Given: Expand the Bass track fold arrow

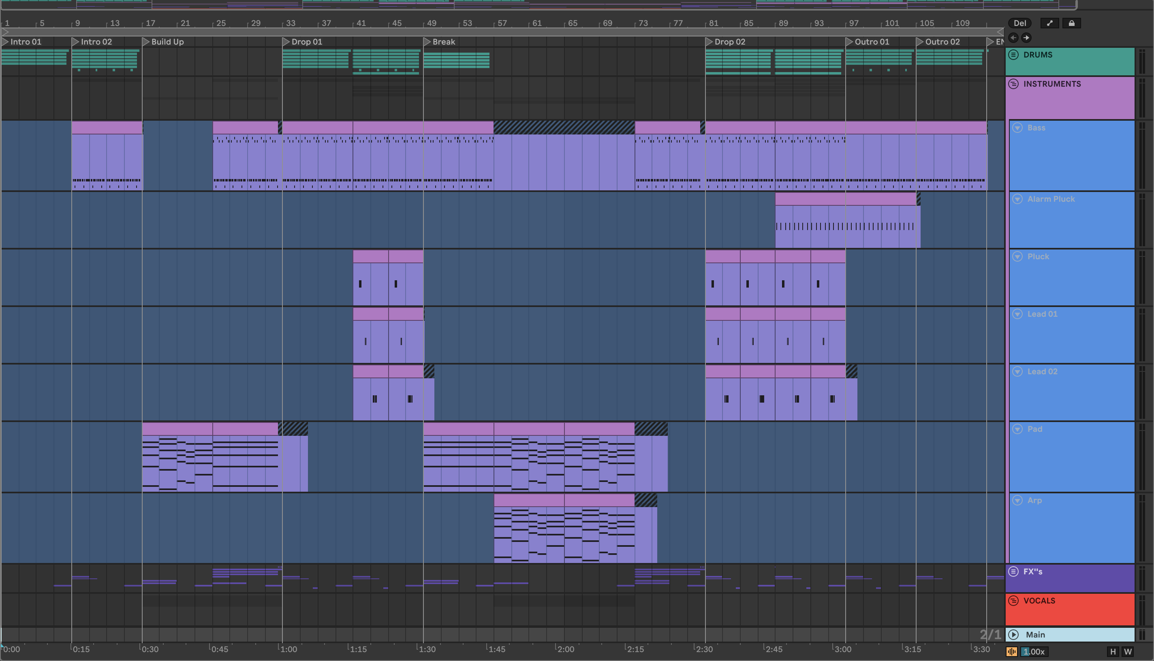Looking at the screenshot, I should coord(1018,128).
